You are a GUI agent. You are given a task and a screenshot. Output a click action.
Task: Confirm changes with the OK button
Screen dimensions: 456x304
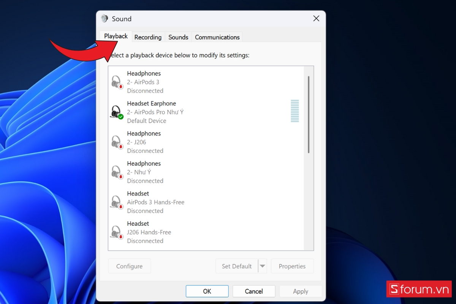coord(207,291)
